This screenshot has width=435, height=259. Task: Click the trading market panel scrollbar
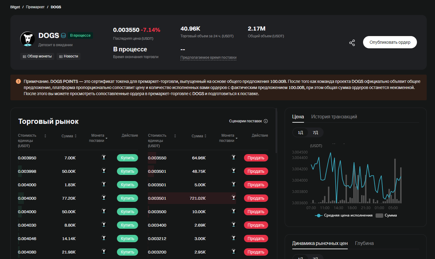click(276, 131)
